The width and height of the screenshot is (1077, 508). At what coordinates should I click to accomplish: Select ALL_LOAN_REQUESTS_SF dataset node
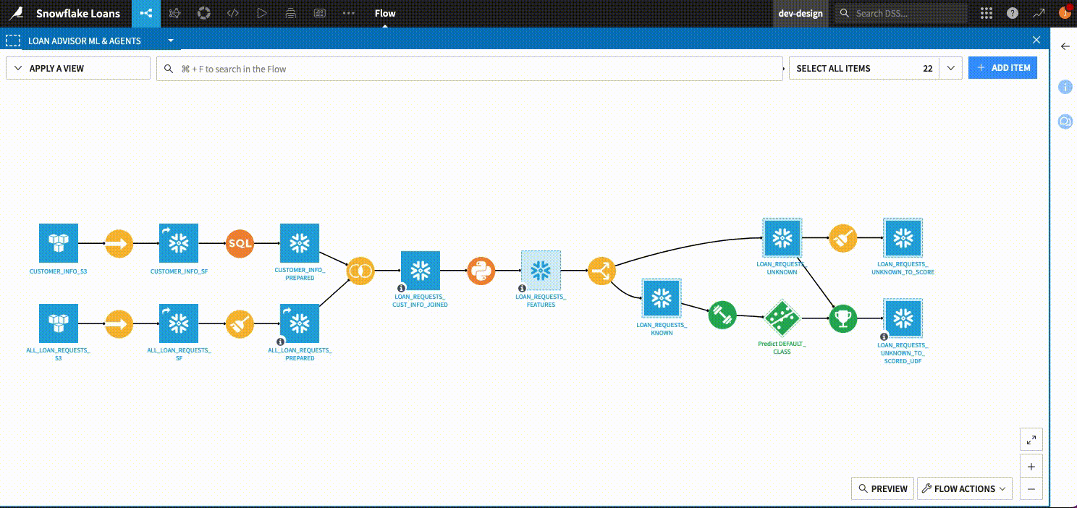click(x=179, y=323)
